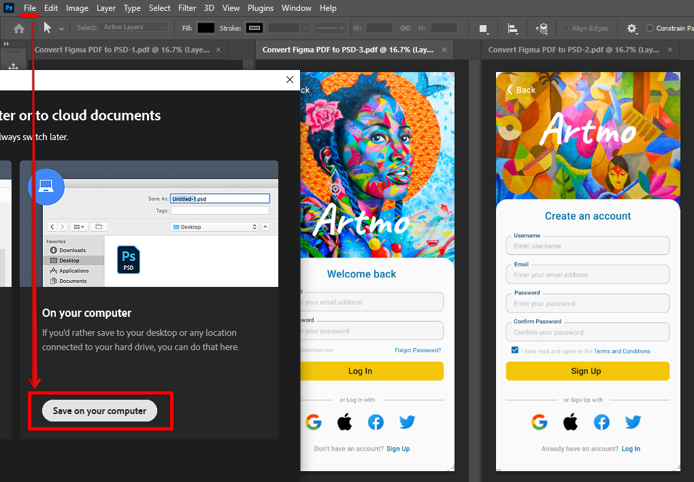Select the Path Selection arrow tool

(47, 28)
